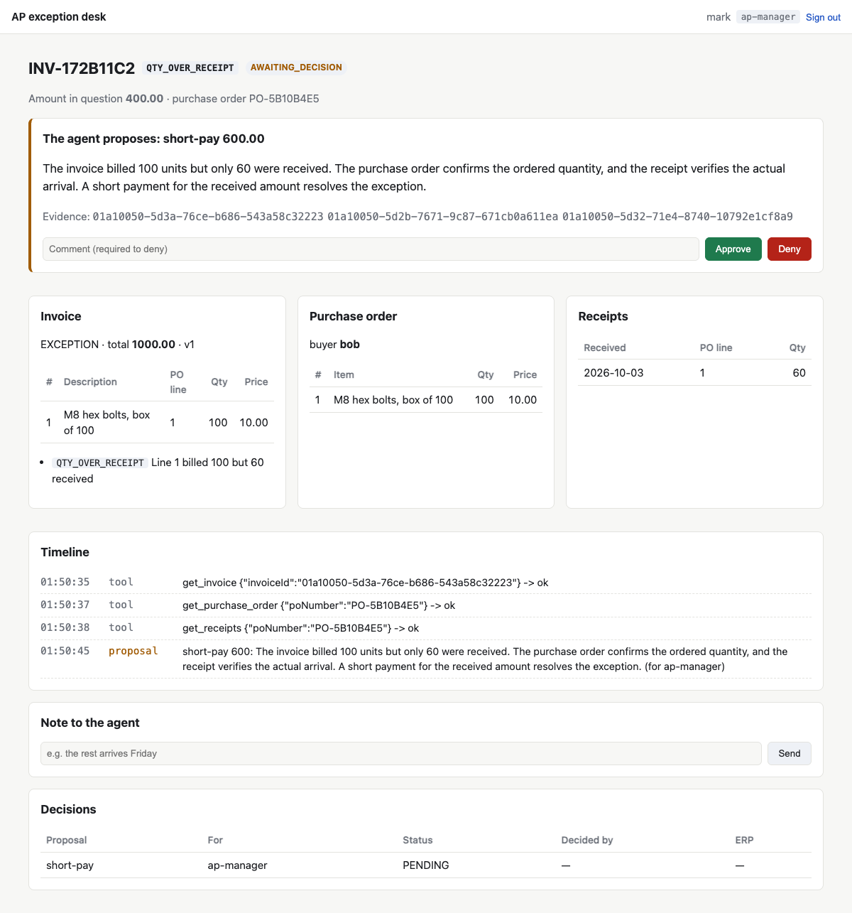Click buyer name bob
852x913 pixels.
(x=350, y=345)
